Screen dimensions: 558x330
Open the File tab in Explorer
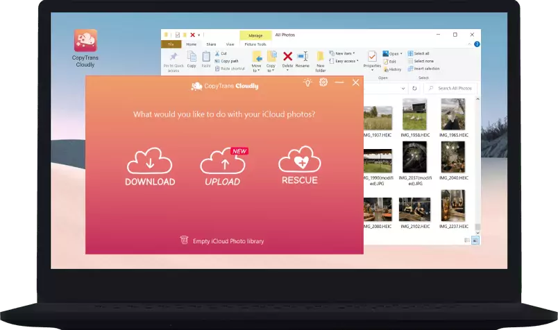point(171,44)
